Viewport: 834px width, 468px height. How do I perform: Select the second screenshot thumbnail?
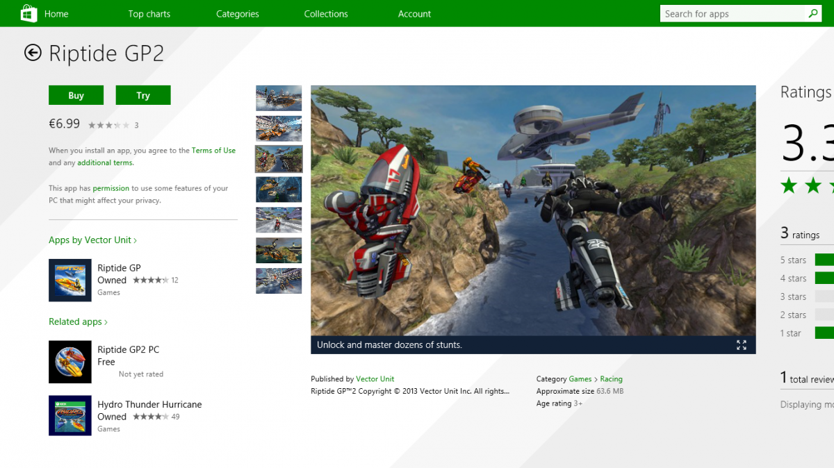tap(279, 128)
